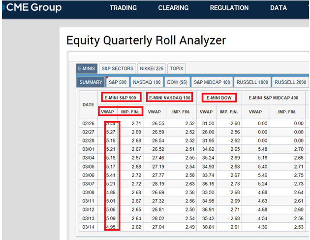The height and width of the screenshot is (240, 310).
Task: Open the CLEARING menu
Action: tap(173, 8)
